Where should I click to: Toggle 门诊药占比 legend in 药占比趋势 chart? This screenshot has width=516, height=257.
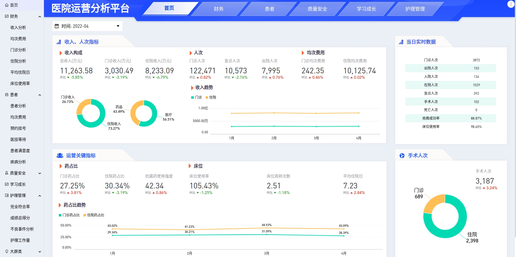(69, 215)
